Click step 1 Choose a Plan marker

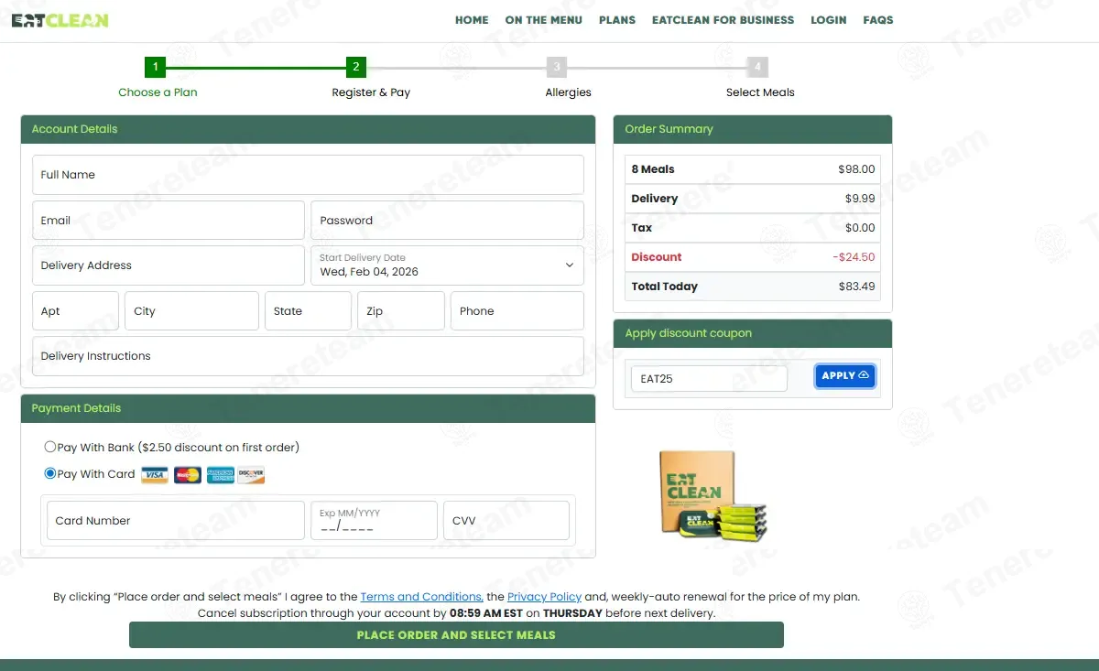tap(156, 67)
